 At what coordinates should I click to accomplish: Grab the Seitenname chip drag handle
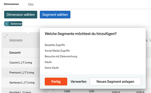pos(6,24)
